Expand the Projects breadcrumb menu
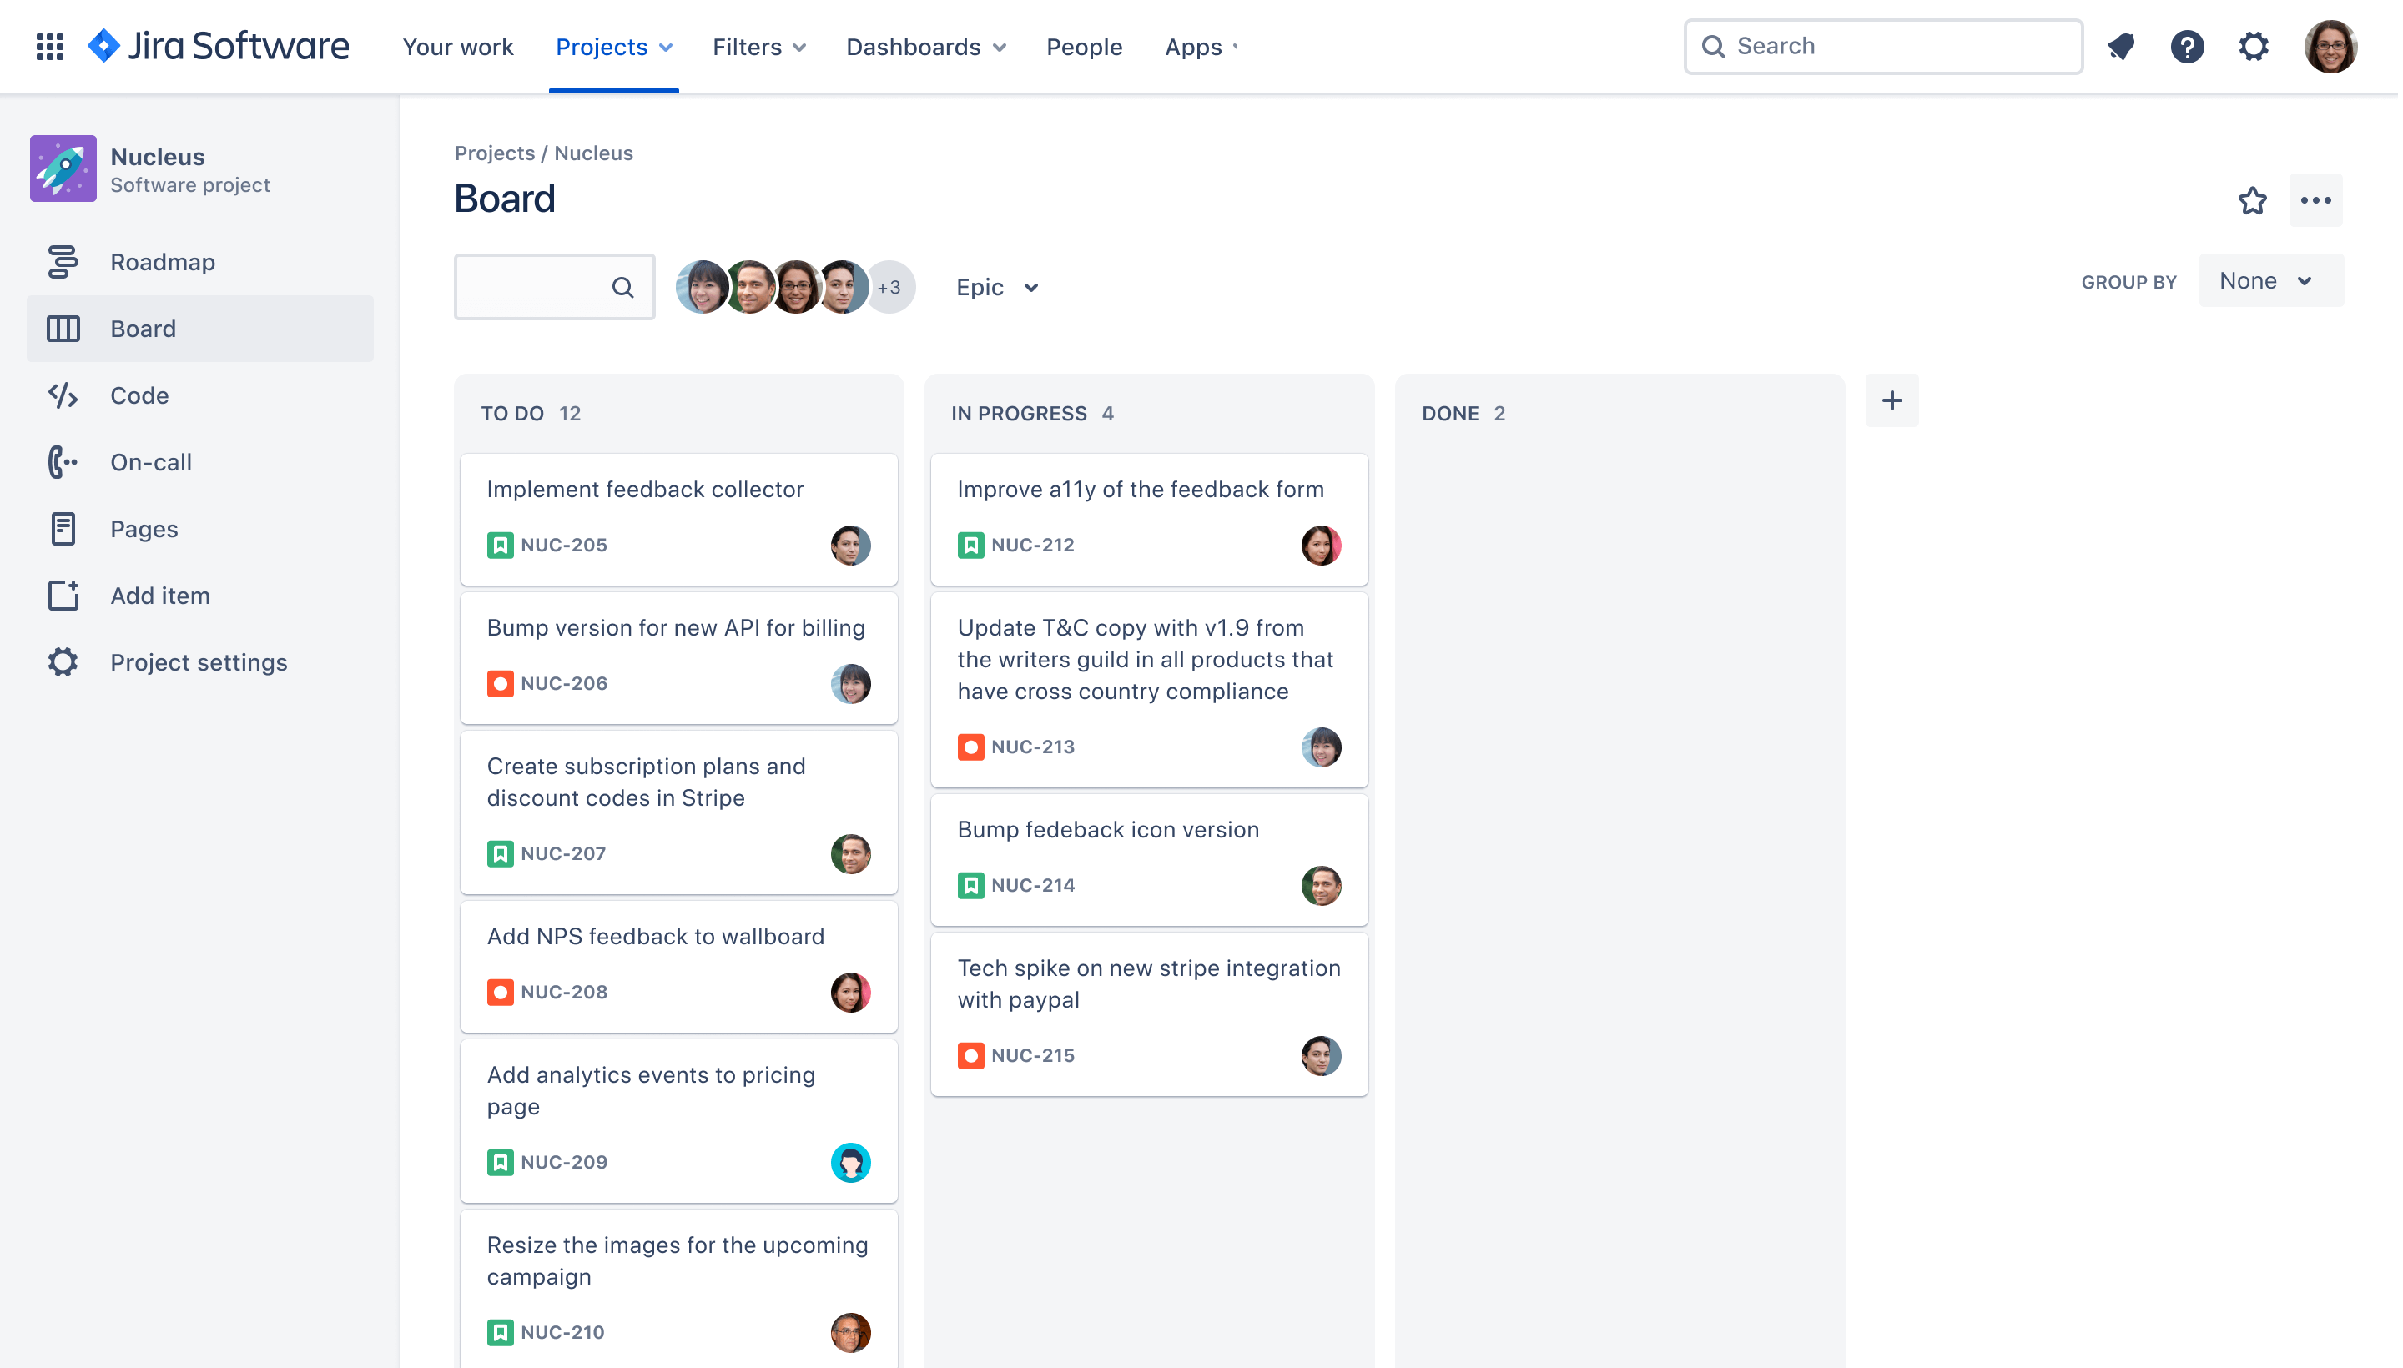 [495, 150]
